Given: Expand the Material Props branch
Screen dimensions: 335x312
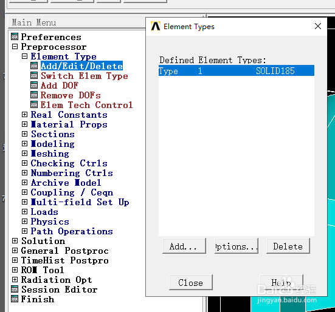Looking at the screenshot, I should point(24,124).
